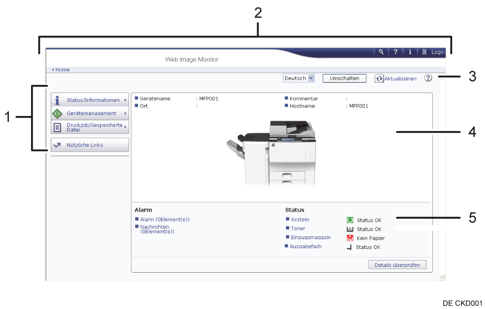
Task: Click the red Kein Papier tray icon
Action: 350,238
